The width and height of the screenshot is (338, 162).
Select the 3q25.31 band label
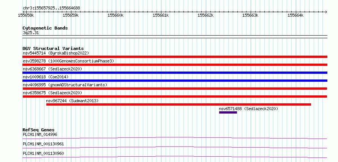coord(31,33)
